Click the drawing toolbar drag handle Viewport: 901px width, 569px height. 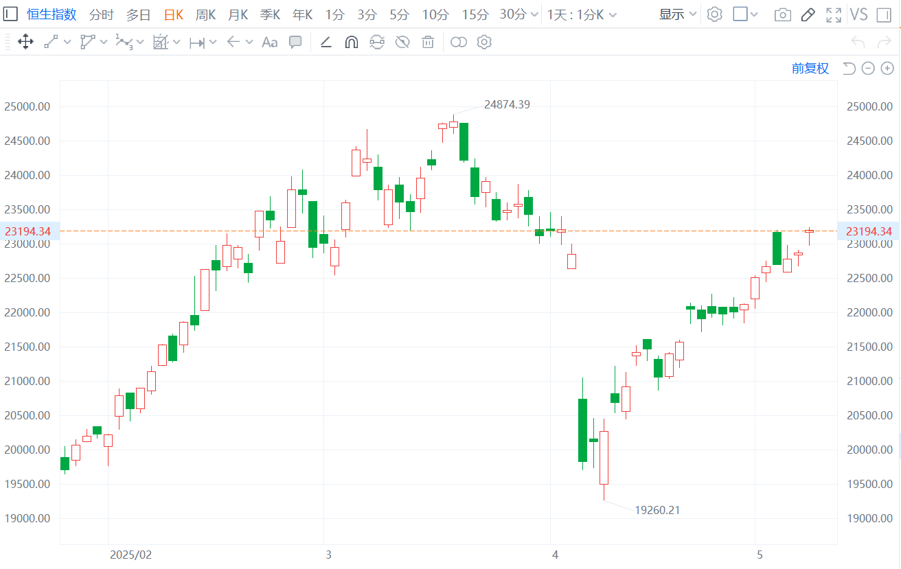[x=6, y=43]
